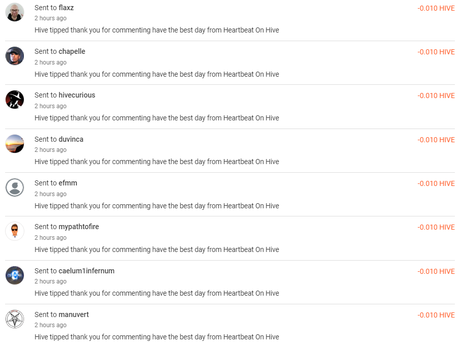Open the manuvert username link
Screen dimensions: 463x347
74,314
